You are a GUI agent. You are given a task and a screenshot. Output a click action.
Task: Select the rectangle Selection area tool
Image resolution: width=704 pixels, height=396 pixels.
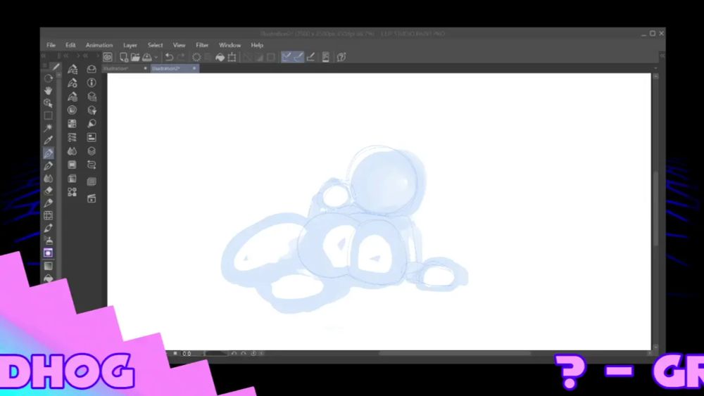pos(49,116)
